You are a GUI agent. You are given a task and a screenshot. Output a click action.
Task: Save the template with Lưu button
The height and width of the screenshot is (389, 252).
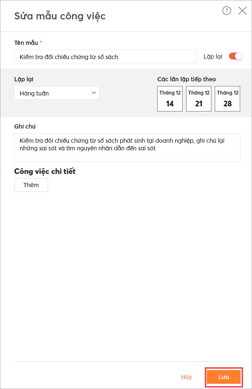tap(224, 377)
